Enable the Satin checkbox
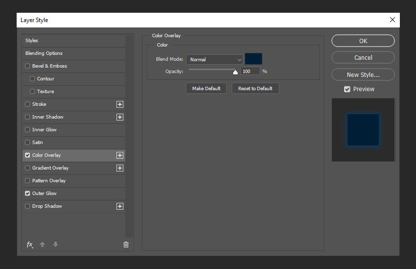 pos(27,142)
